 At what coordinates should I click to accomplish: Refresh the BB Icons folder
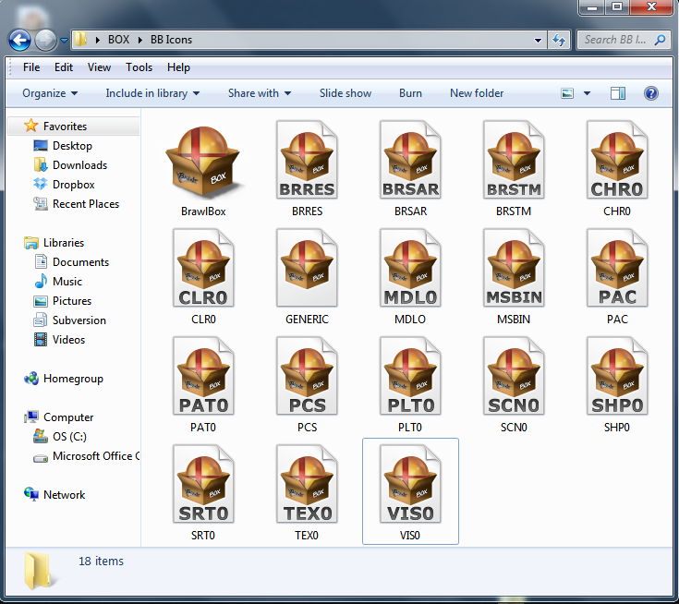[x=559, y=41]
